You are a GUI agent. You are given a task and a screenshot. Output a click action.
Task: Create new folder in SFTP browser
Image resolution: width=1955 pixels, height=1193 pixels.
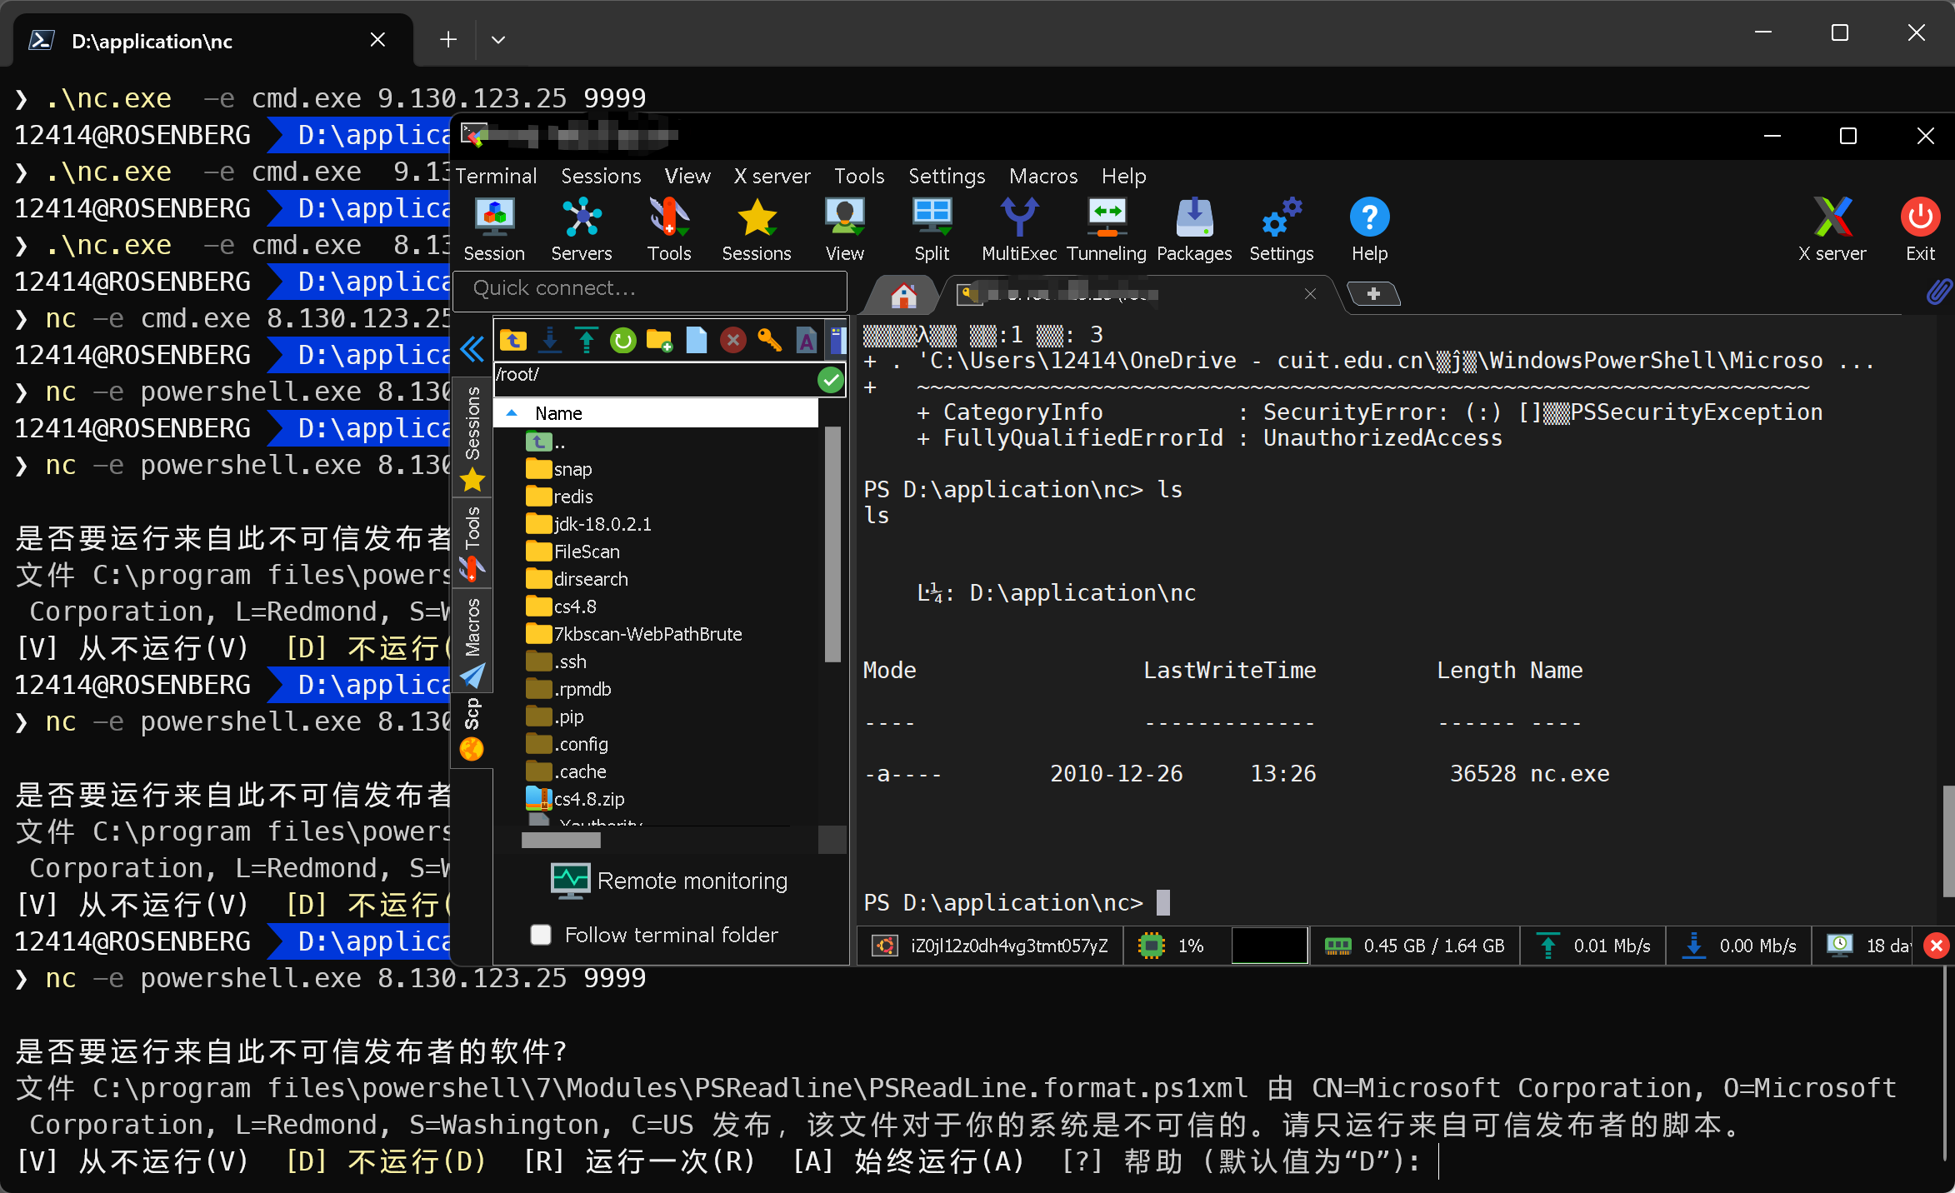click(659, 340)
